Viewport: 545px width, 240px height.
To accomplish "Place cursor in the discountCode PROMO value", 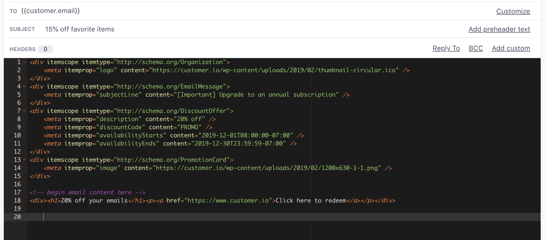I will 189,127.
